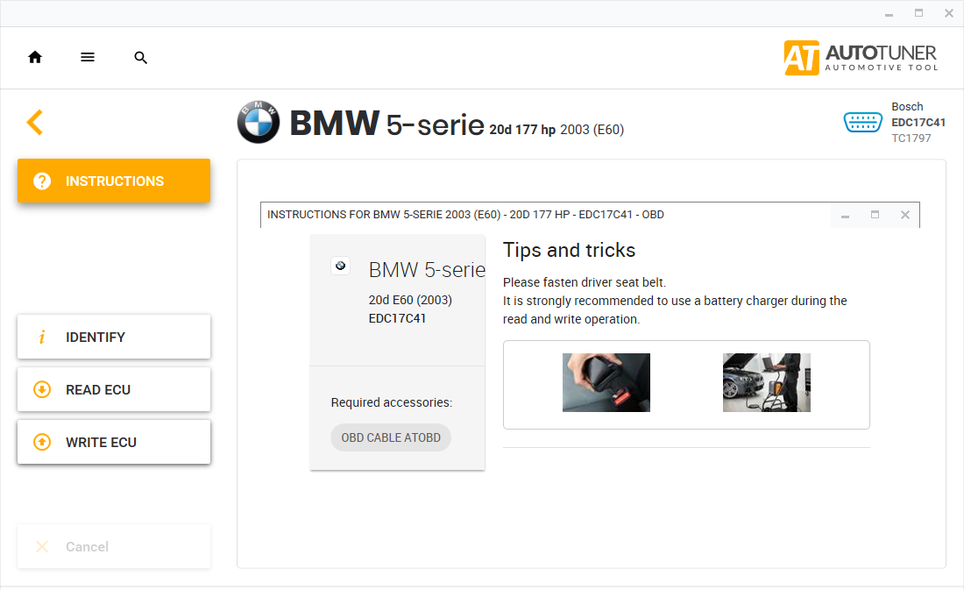Maximize the instructions sub-window
Screen dimensions: 964x590
coord(875,215)
